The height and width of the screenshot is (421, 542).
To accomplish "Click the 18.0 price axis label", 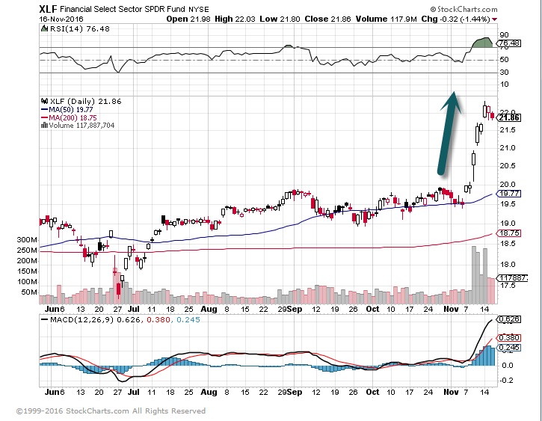I will tap(508, 265).
